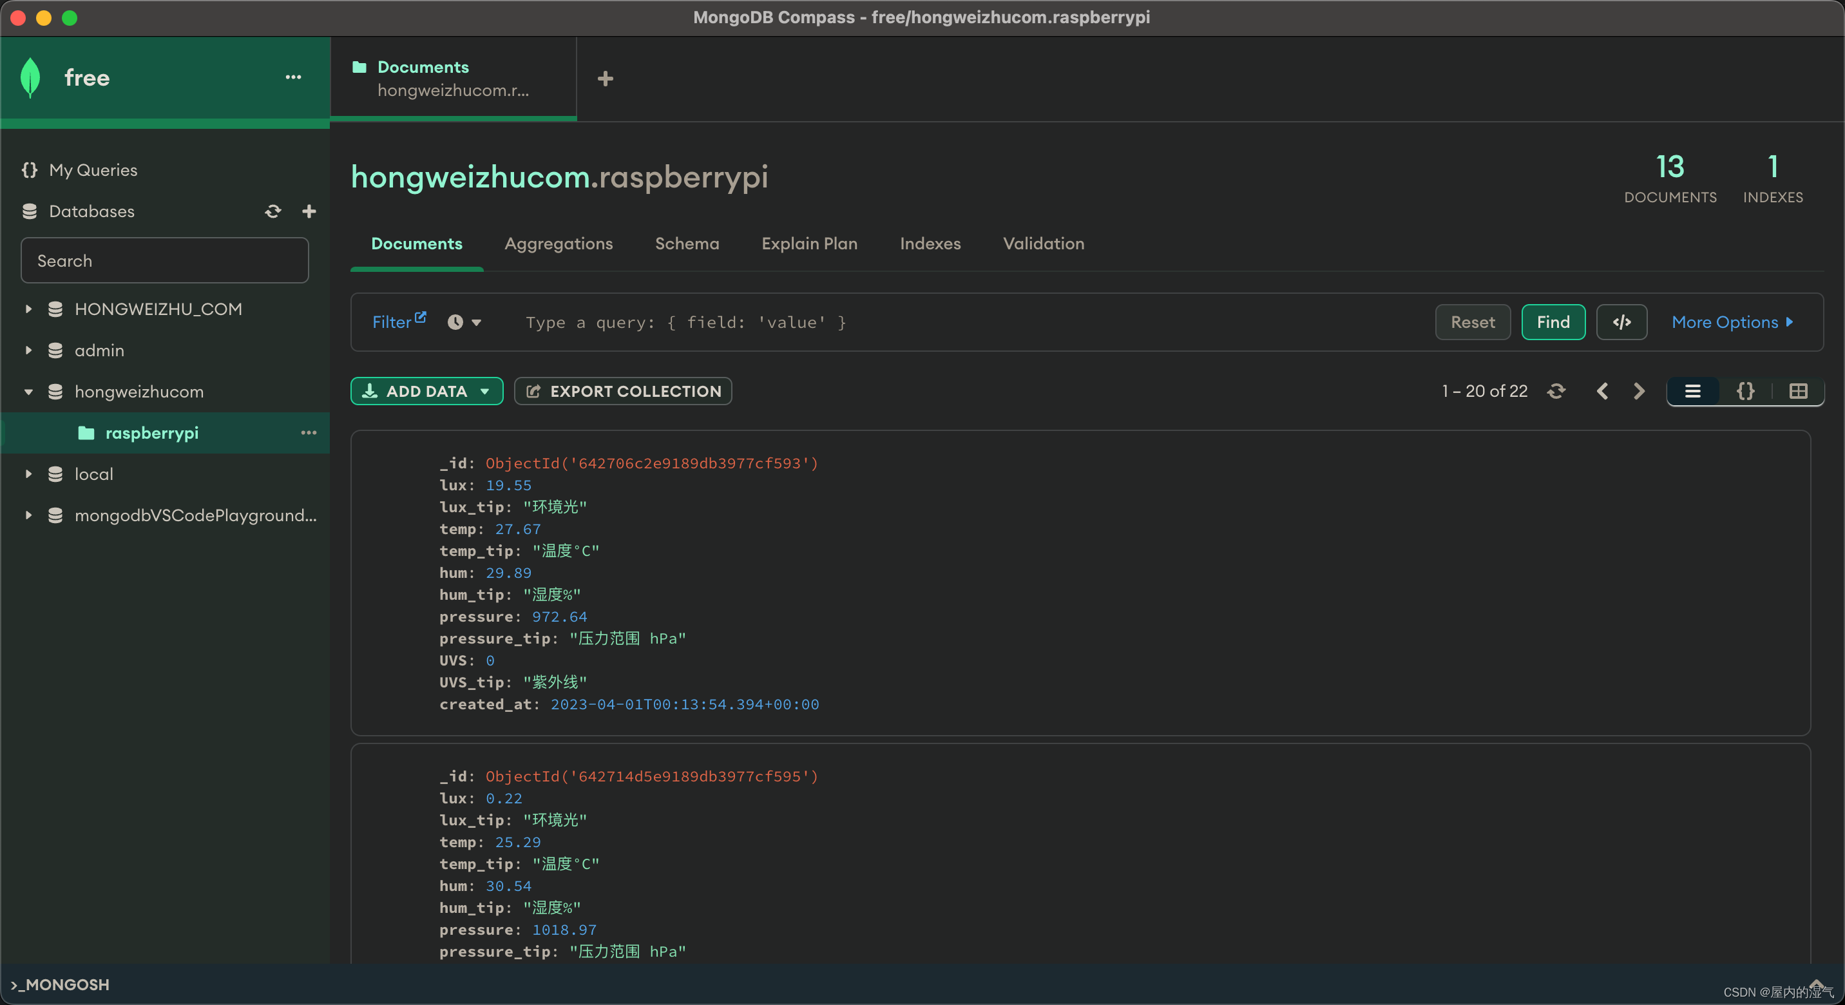Toggle the query code export icon
1845x1005 pixels.
click(x=1621, y=322)
